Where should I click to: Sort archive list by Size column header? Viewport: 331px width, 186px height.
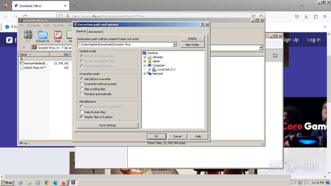pyautogui.click(x=60, y=55)
